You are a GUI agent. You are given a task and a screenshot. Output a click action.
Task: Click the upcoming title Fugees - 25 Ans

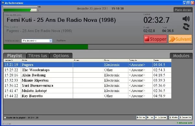pos(39,31)
